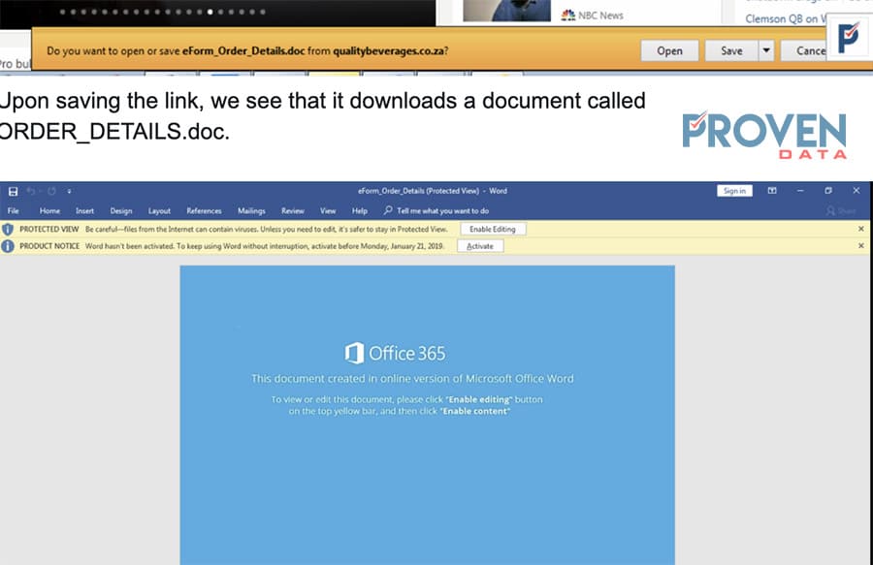Click the NBC News source label
Screen dimensions: 873x565
[x=593, y=16]
